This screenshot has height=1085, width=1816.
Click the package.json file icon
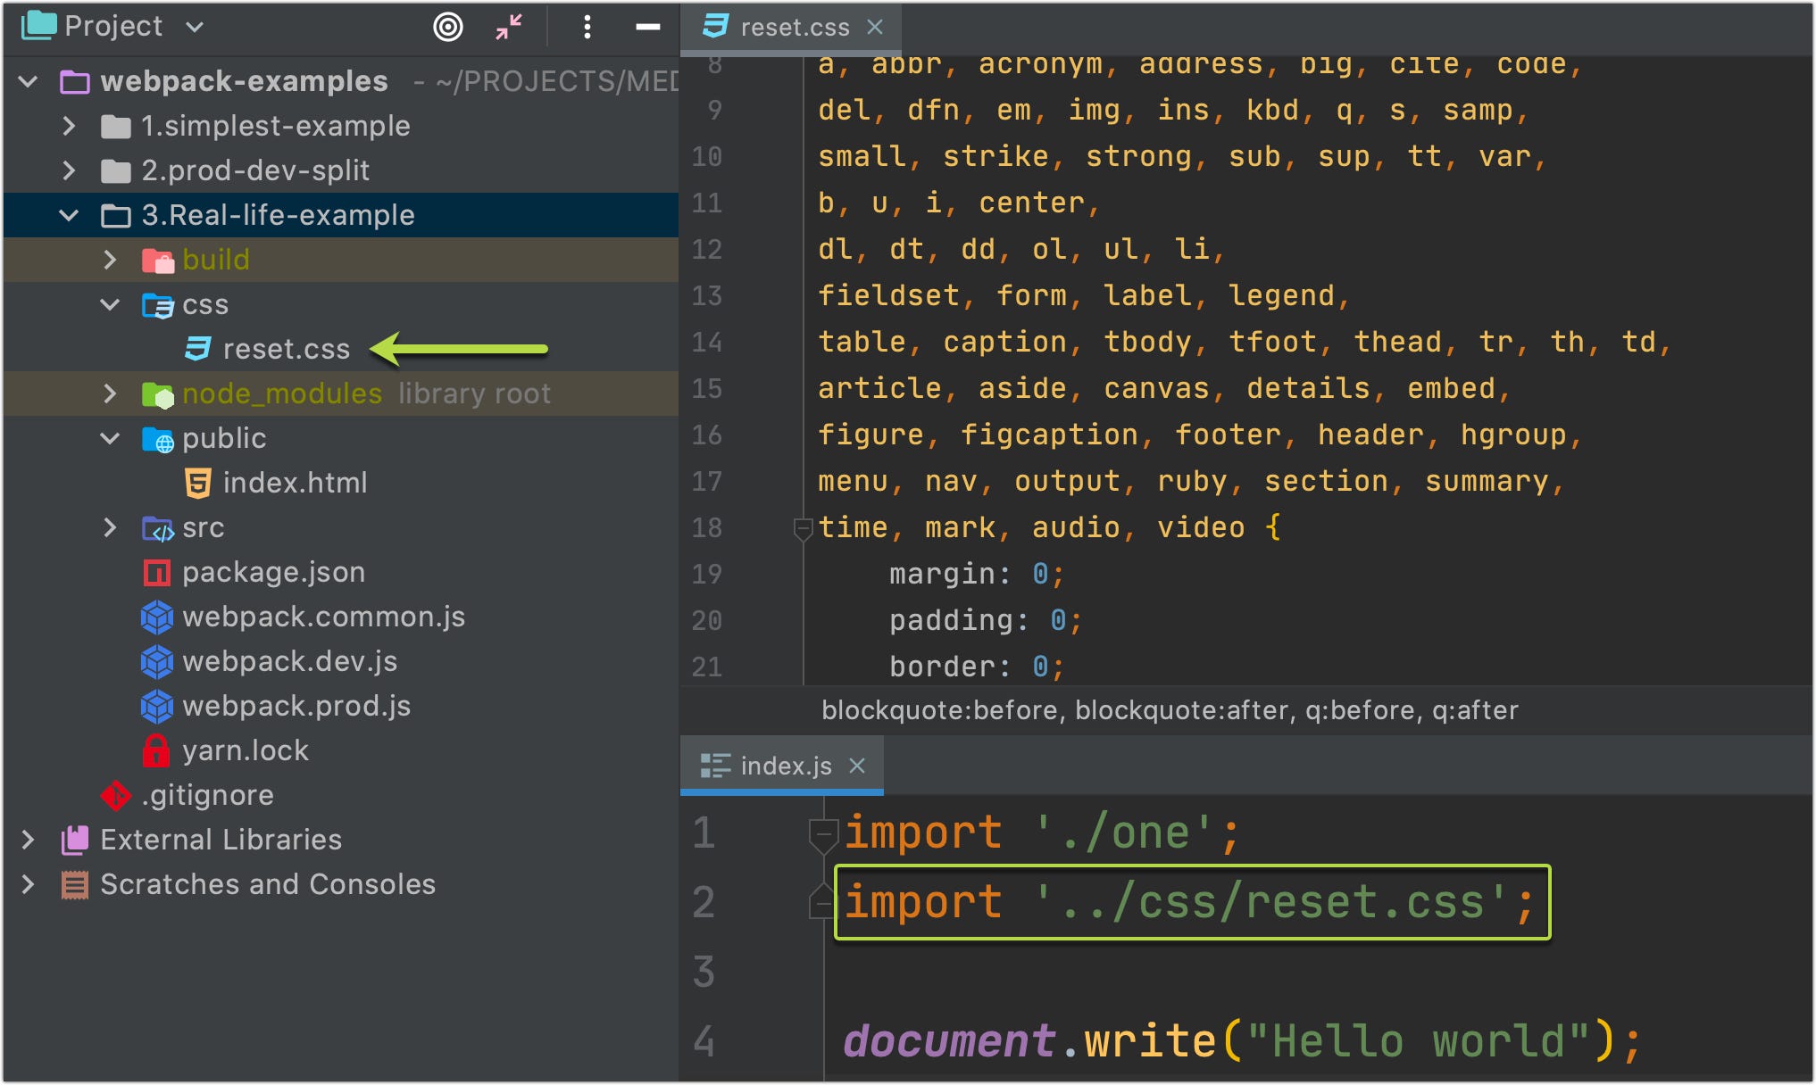tap(156, 572)
